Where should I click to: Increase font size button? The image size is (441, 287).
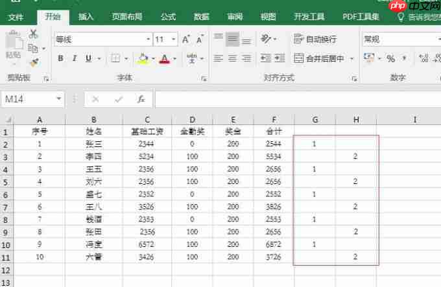tap(185, 40)
